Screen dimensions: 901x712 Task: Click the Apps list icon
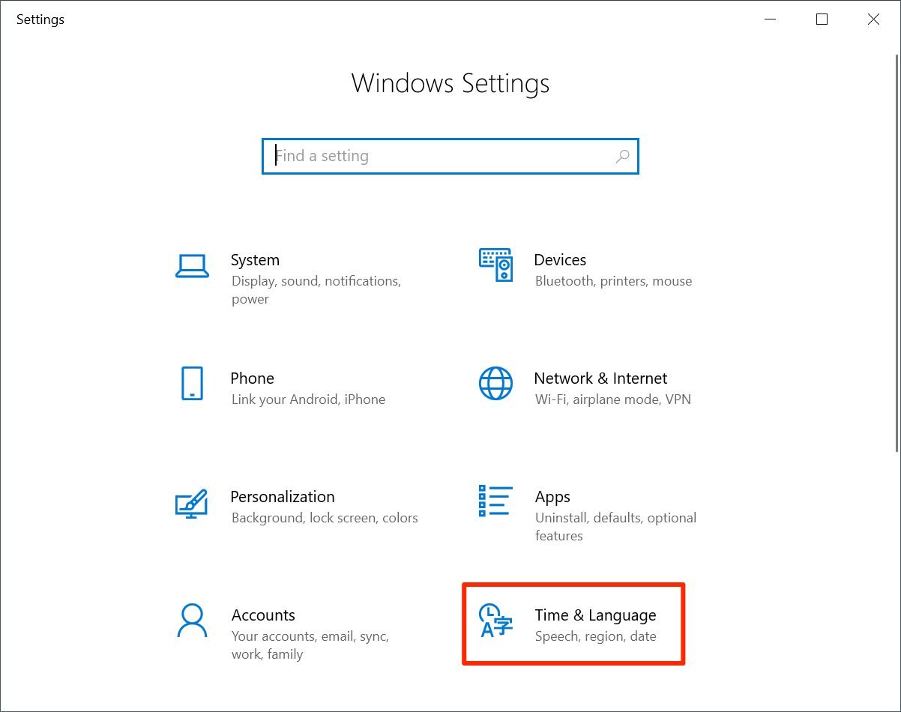(x=495, y=501)
